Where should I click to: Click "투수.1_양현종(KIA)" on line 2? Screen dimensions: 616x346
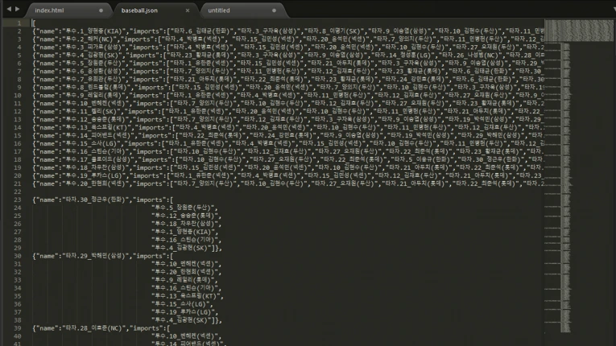click(x=96, y=31)
